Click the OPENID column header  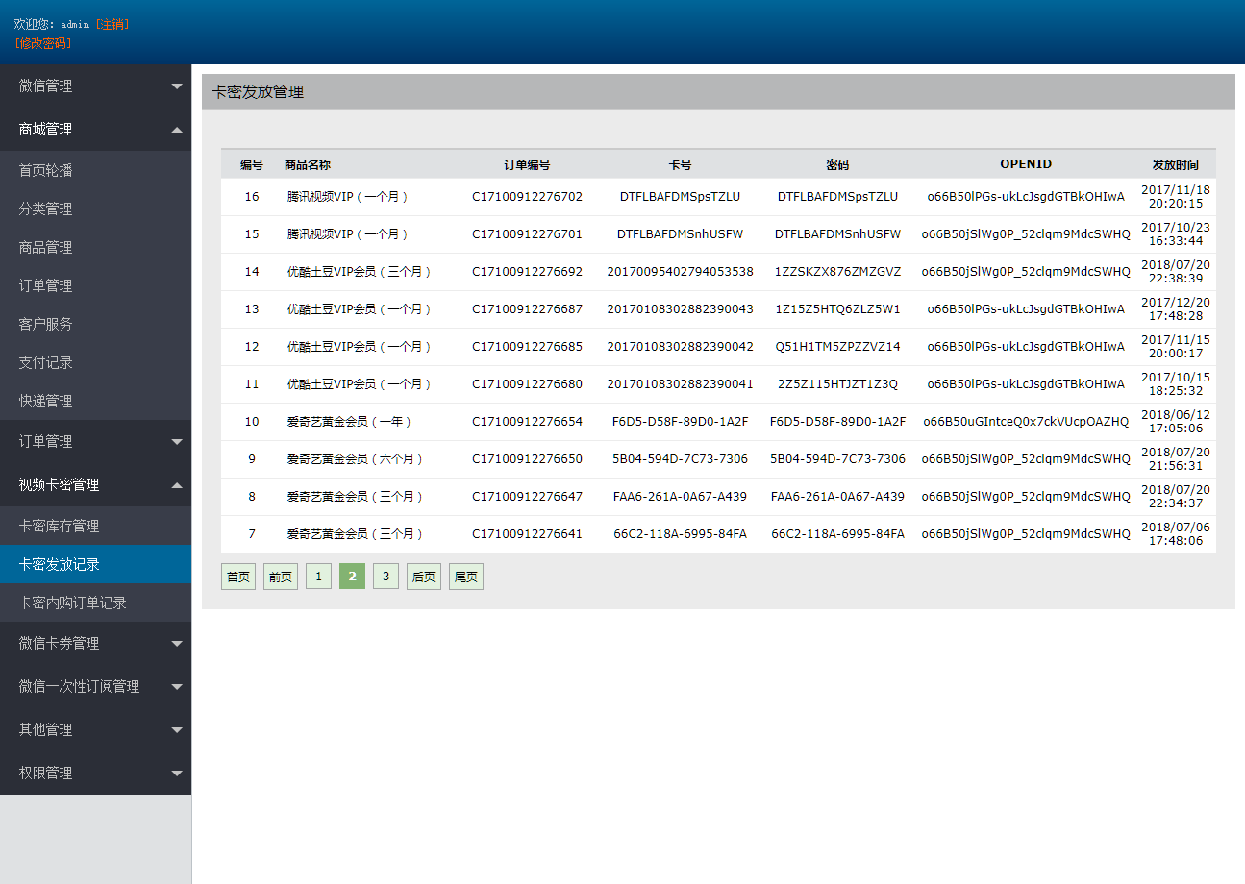coord(1026,164)
